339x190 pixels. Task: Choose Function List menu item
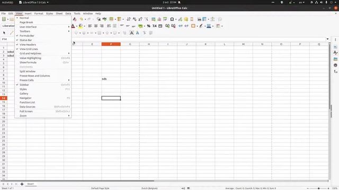click(43, 102)
